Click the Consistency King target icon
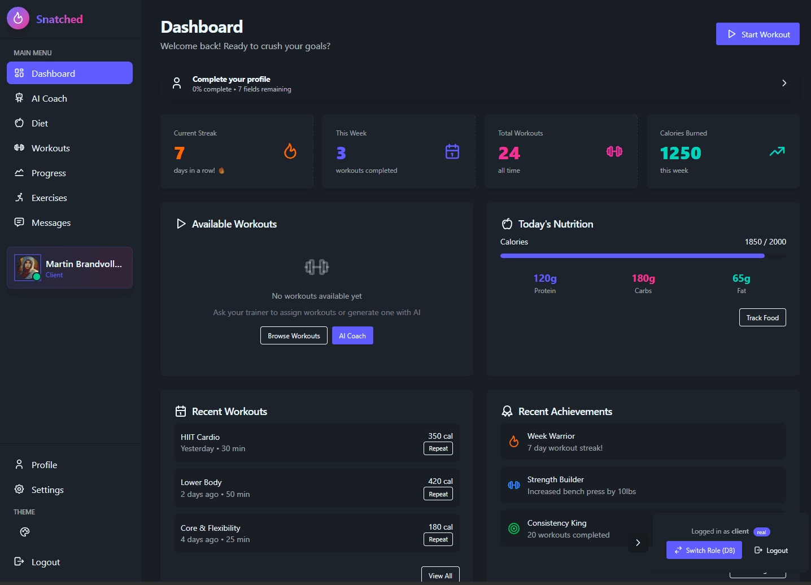The width and height of the screenshot is (811, 585). (514, 529)
